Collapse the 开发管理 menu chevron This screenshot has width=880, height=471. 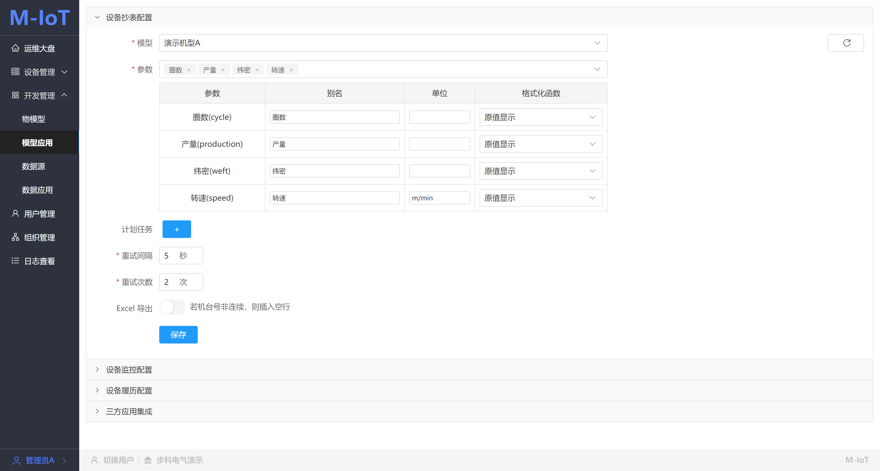click(x=65, y=95)
